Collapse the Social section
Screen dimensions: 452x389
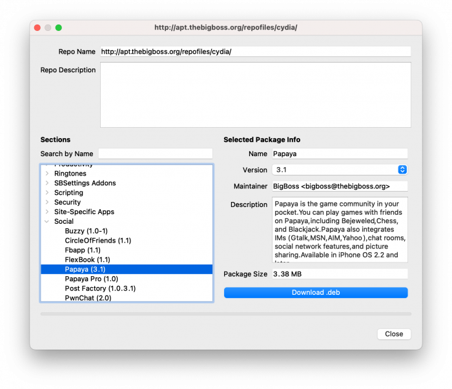point(47,221)
